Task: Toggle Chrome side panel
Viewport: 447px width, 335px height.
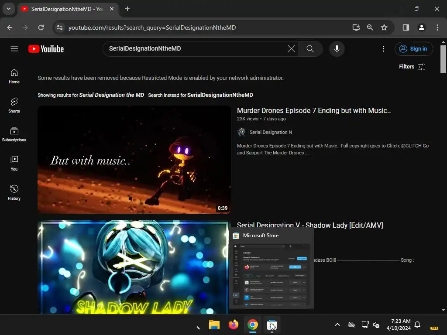Action: [406, 27]
